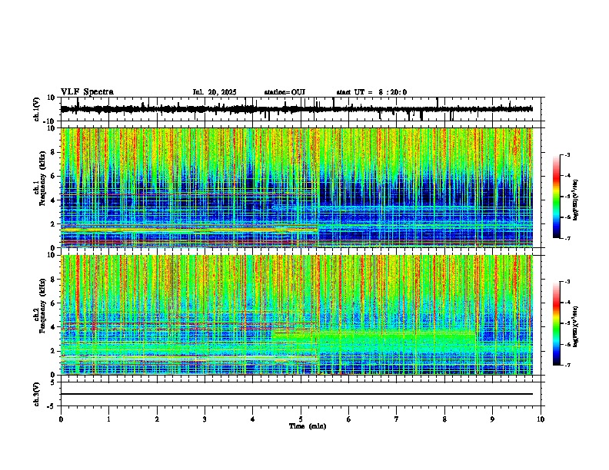
Task: Click the 5 tick on ch.3(V) axis
Action: (54, 382)
